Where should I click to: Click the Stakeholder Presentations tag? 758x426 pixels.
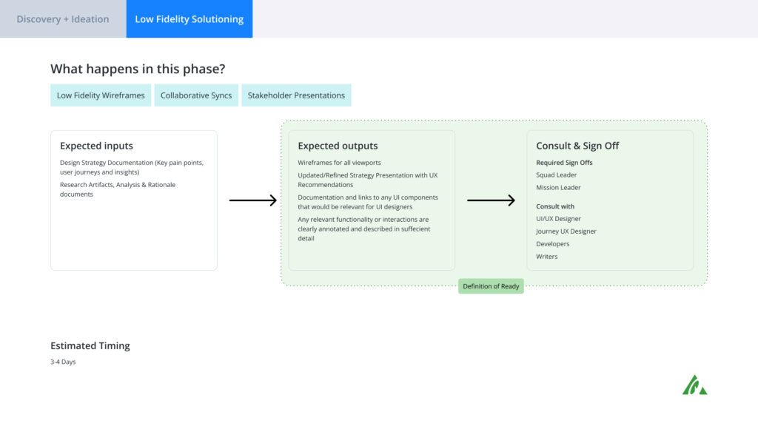coord(296,95)
